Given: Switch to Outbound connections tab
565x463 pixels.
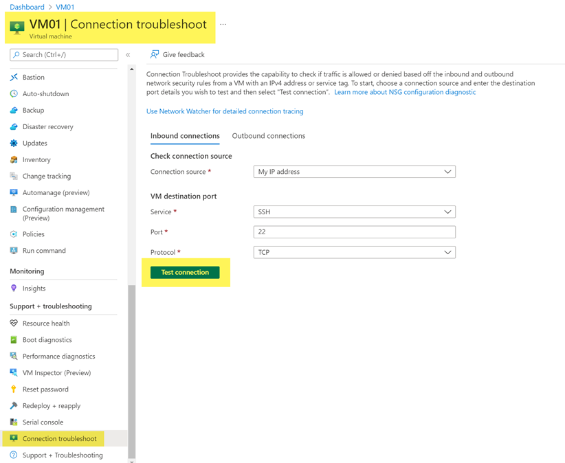Looking at the screenshot, I should (x=269, y=136).
